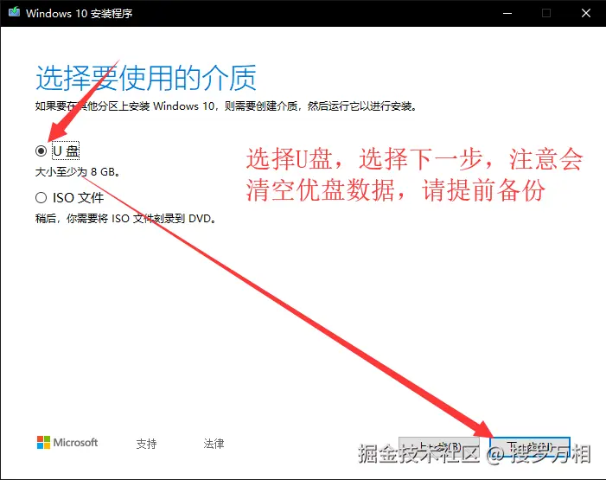This screenshot has height=480, width=606.
Task: Click the title text Windows 10 安装程序
Action: click(80, 13)
